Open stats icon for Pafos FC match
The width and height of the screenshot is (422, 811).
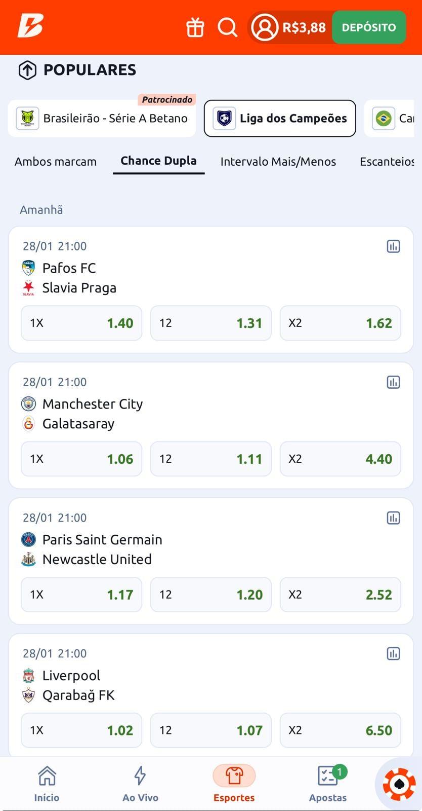point(393,246)
